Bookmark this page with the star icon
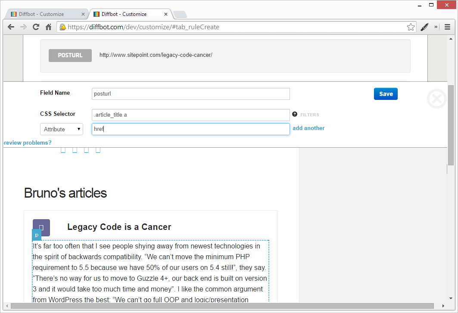Image resolution: width=458 pixels, height=313 pixels. coord(411,27)
